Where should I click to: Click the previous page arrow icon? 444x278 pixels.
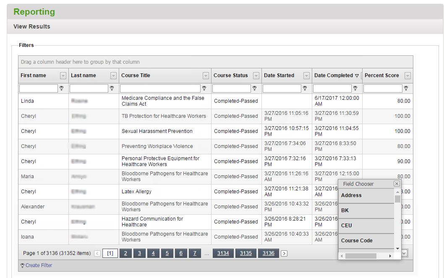coord(97,253)
